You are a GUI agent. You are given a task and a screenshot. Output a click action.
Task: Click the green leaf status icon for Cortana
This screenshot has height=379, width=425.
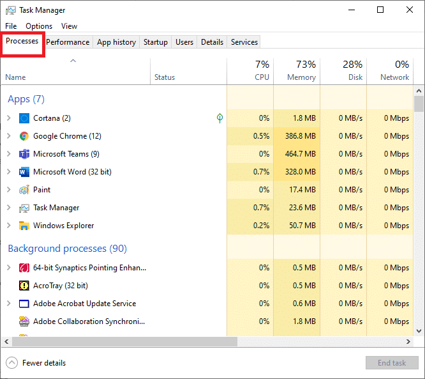(x=220, y=118)
